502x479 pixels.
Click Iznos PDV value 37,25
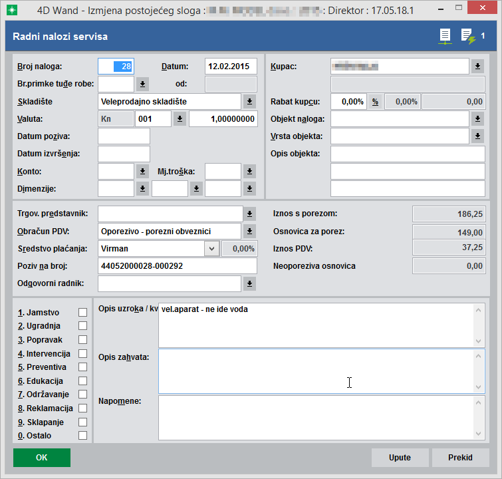click(449, 248)
